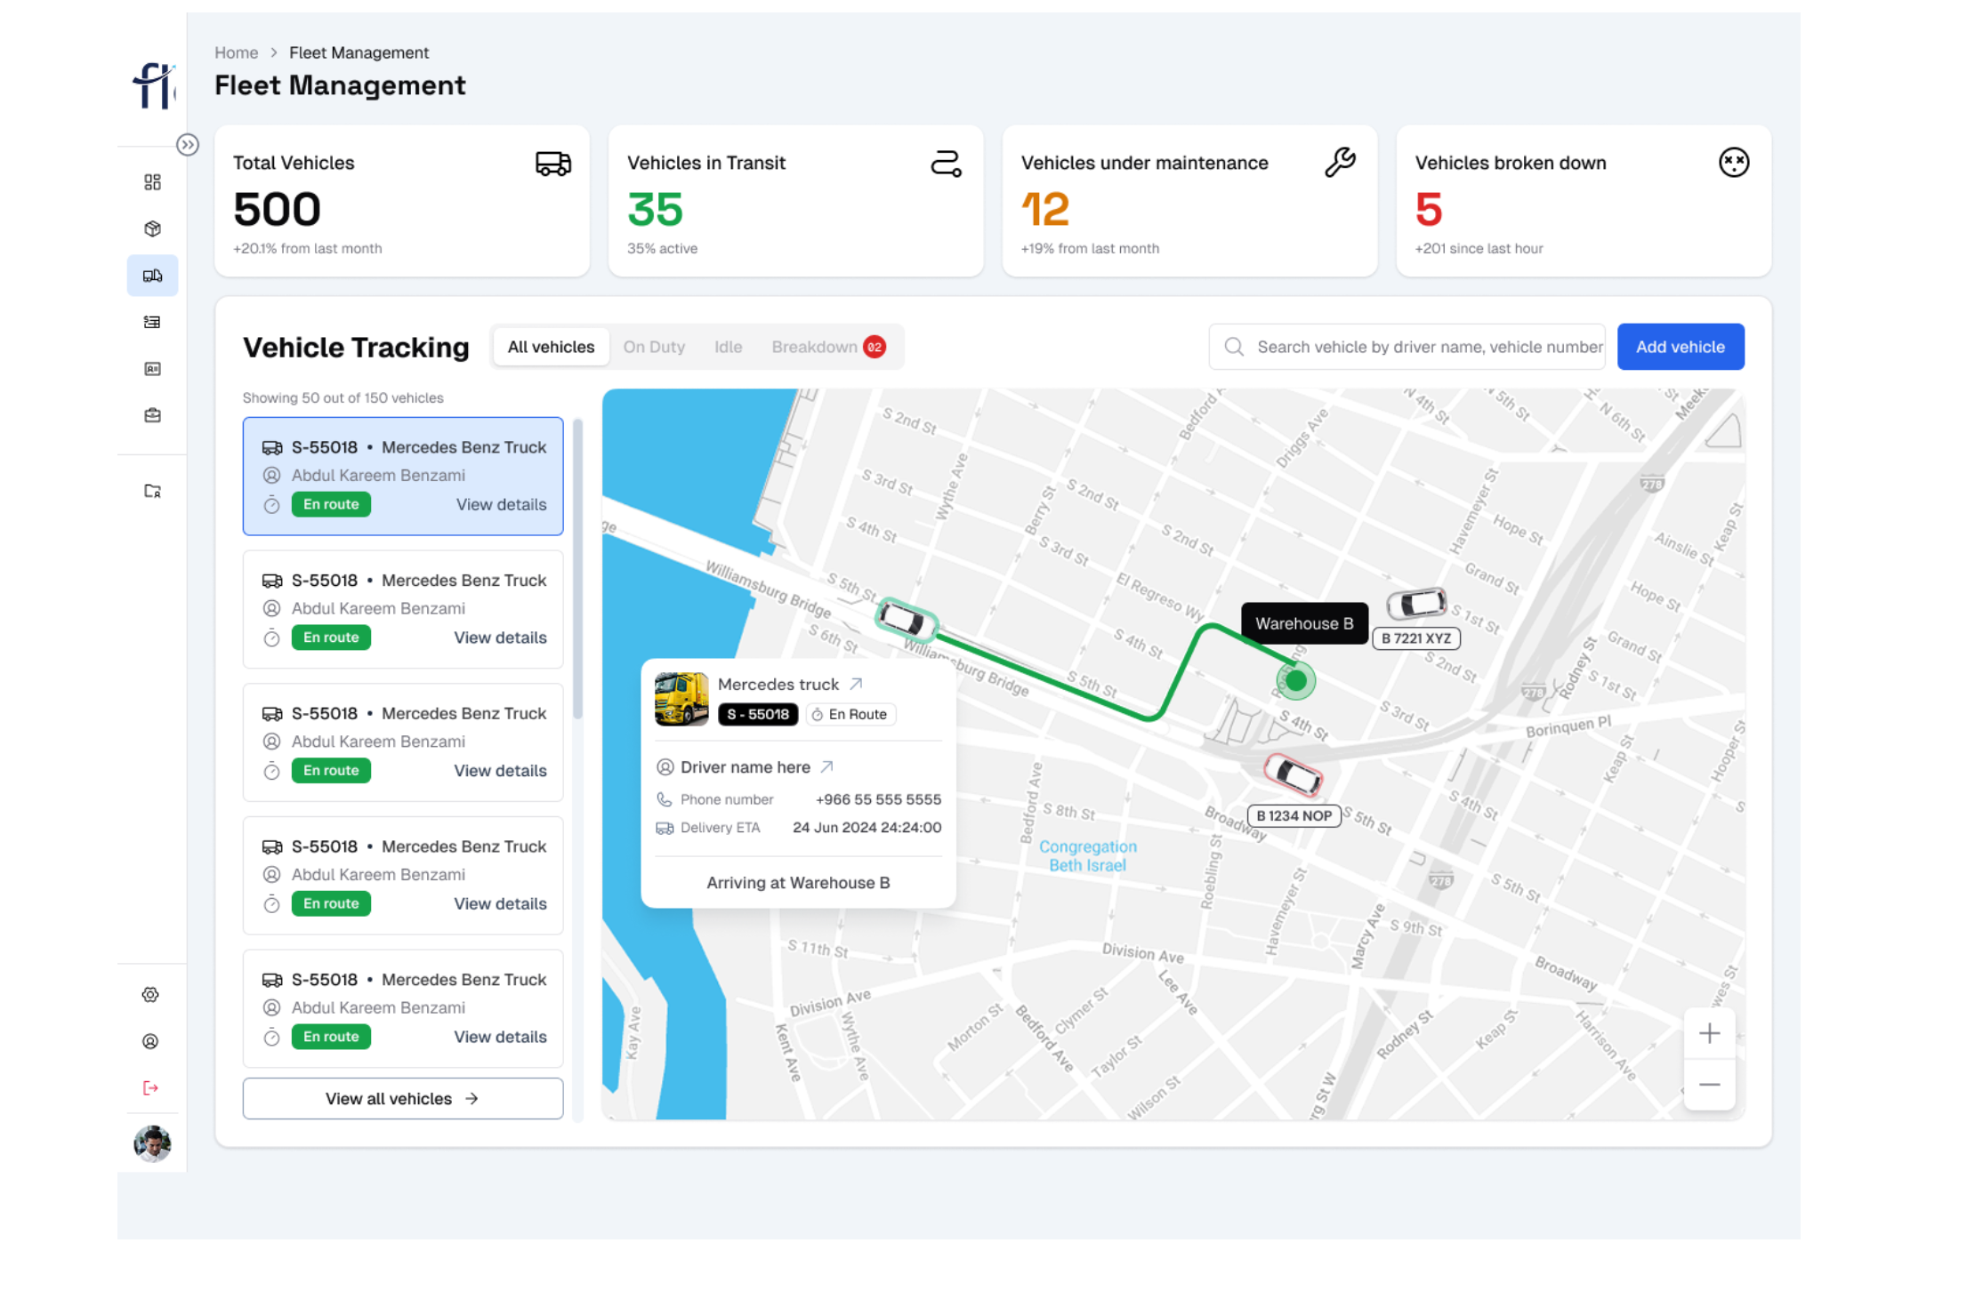
Task: Open the folder user icon in the sidebar
Action: coord(152,491)
